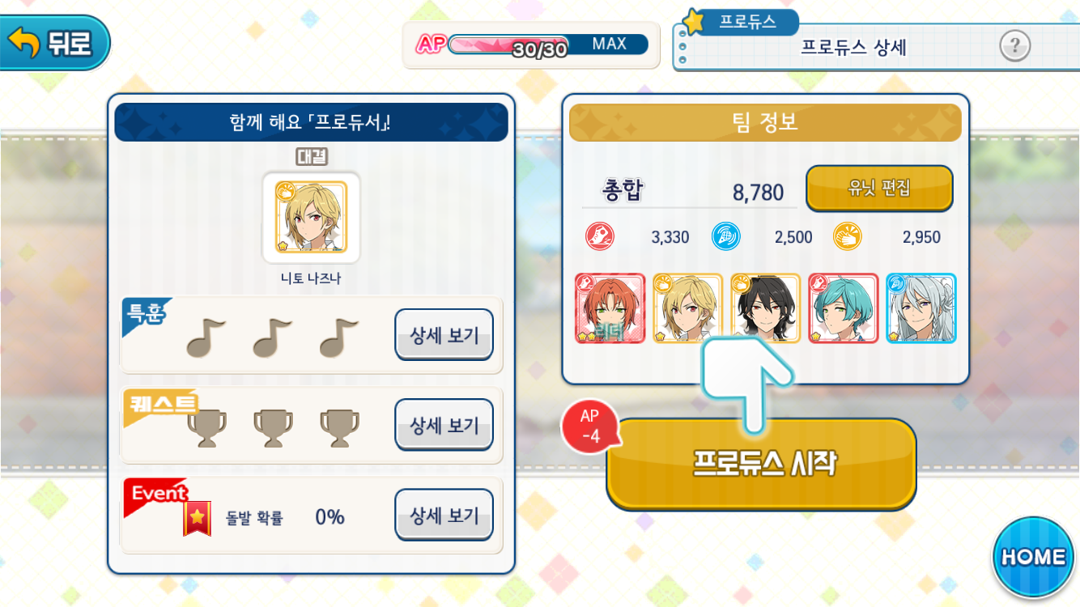Start produce with 프로듀스 시작 button
The width and height of the screenshot is (1080, 607).
tap(761, 464)
